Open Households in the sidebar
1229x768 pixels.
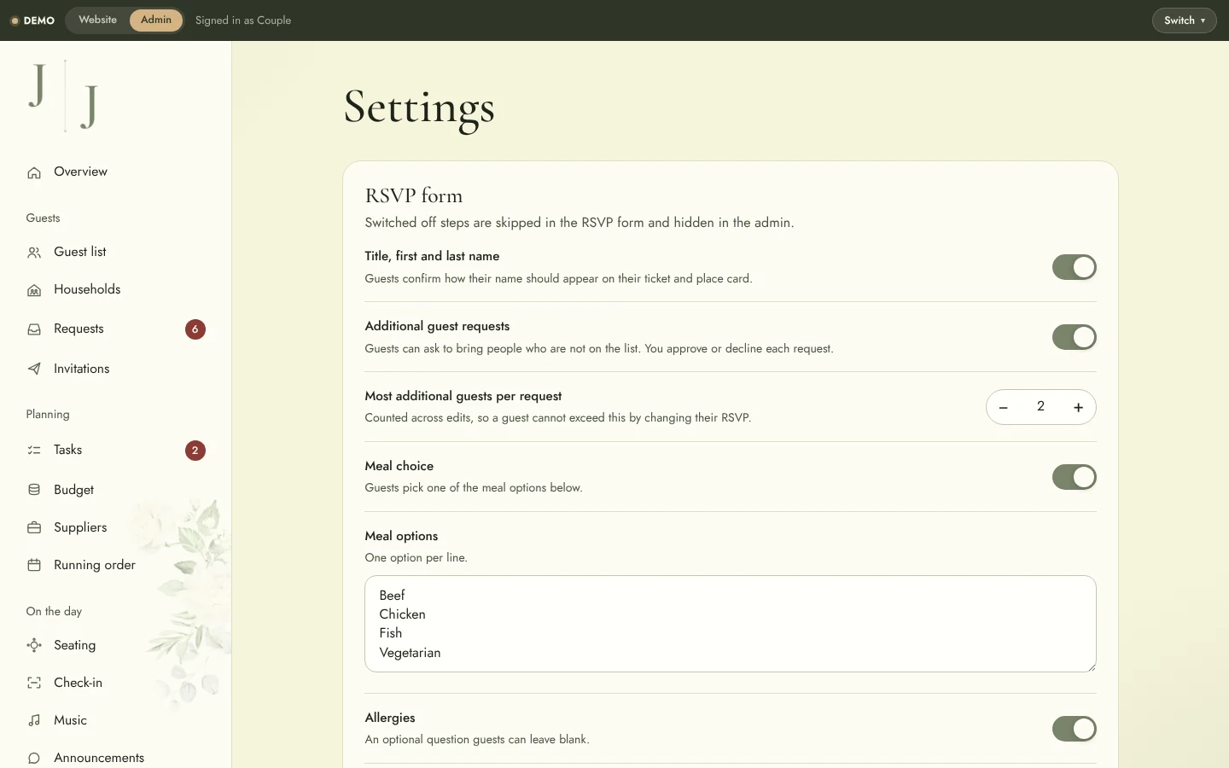tap(115, 290)
